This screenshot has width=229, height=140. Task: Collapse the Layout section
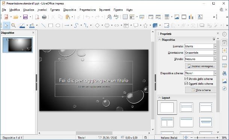point(160,98)
